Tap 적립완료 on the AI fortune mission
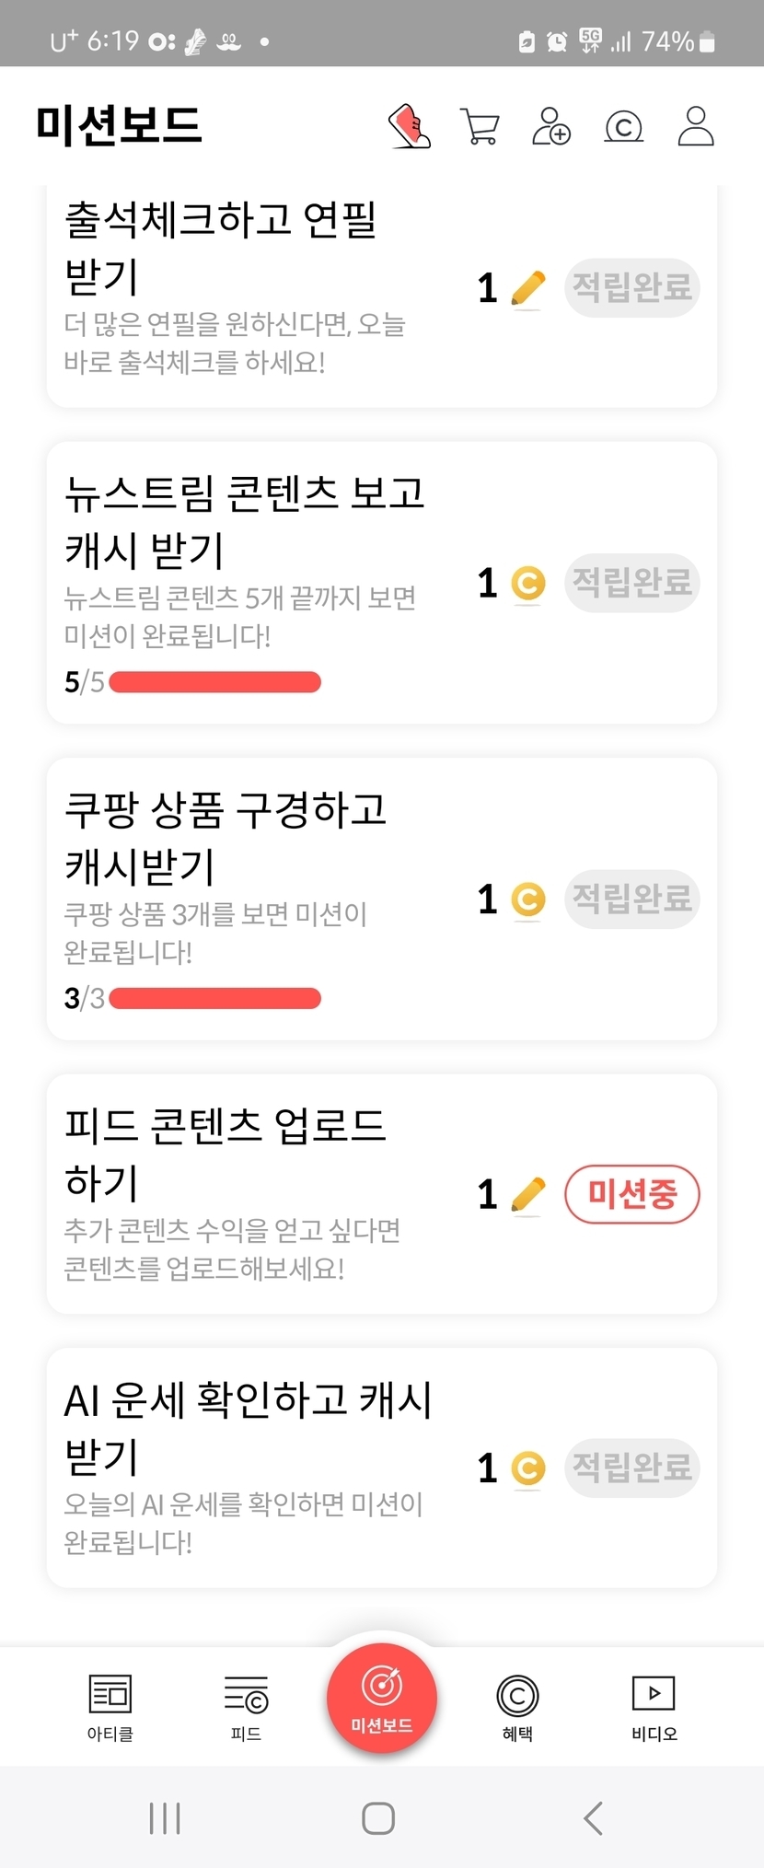Image resolution: width=764 pixels, height=1868 pixels. pyautogui.click(x=632, y=1468)
